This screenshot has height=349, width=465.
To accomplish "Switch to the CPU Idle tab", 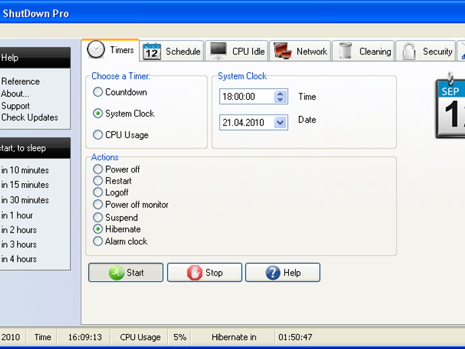I will click(237, 51).
